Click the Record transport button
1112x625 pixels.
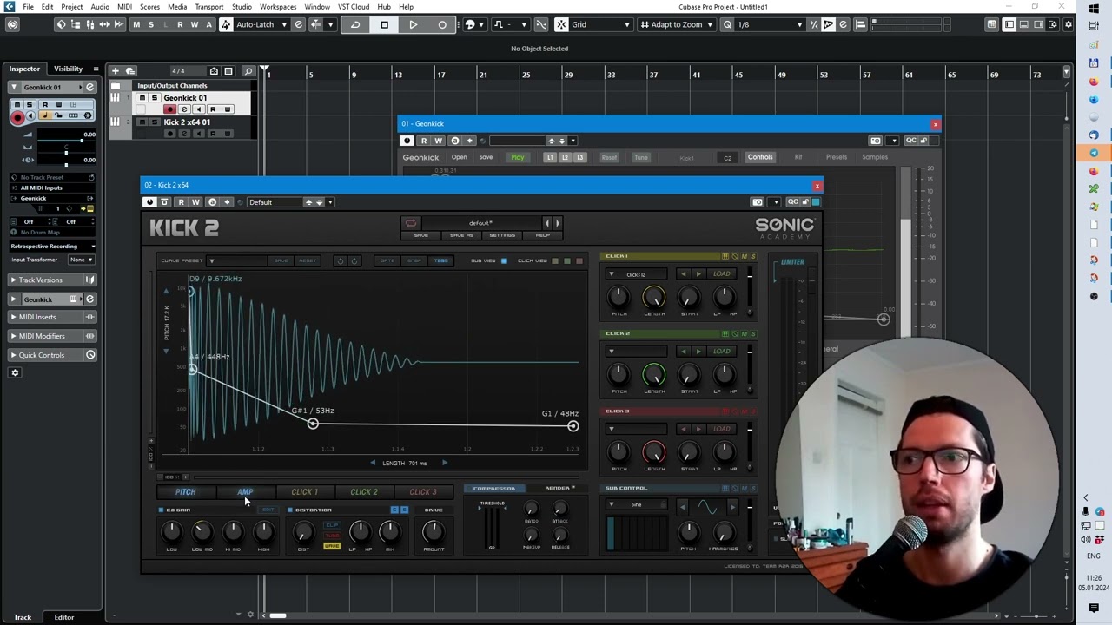[x=441, y=24]
